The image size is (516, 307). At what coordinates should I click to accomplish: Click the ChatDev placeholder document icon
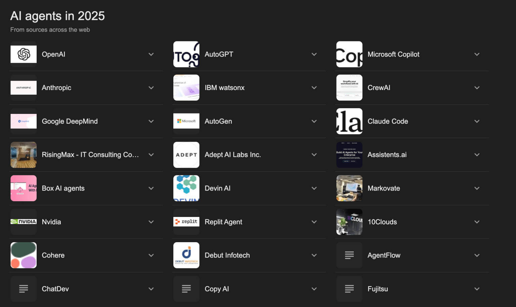click(24, 289)
